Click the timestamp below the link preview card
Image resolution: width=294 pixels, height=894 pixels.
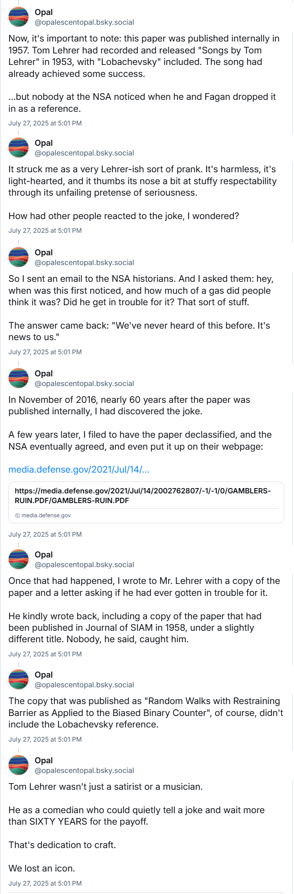click(x=45, y=534)
